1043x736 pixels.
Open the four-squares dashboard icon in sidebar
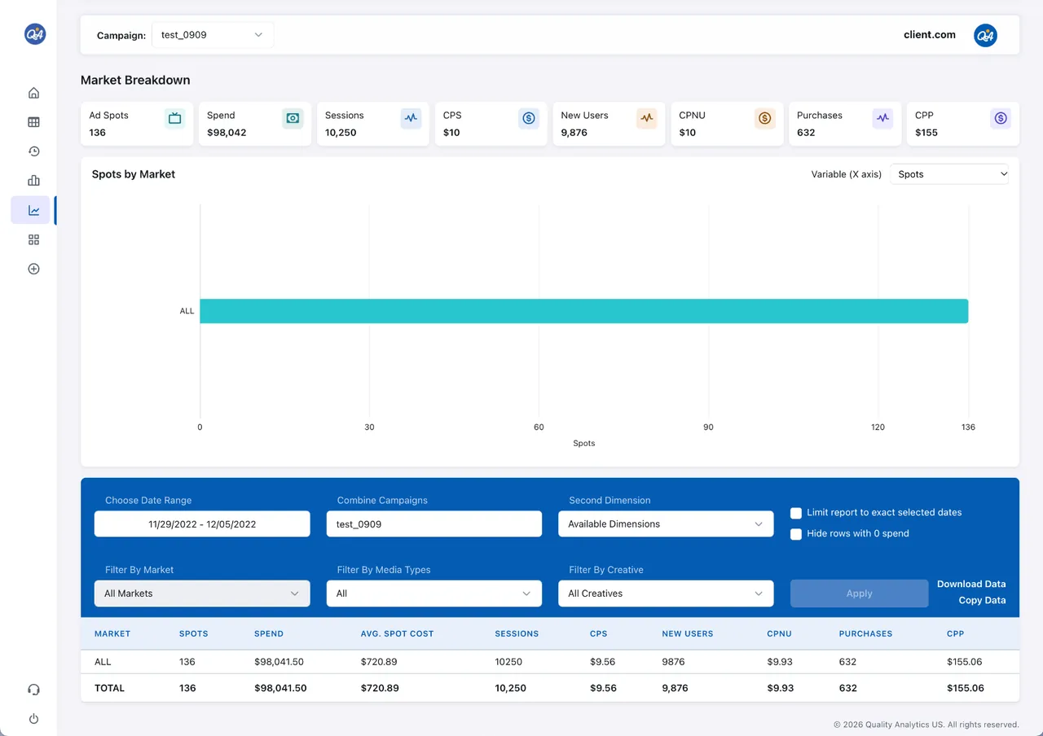(x=33, y=239)
